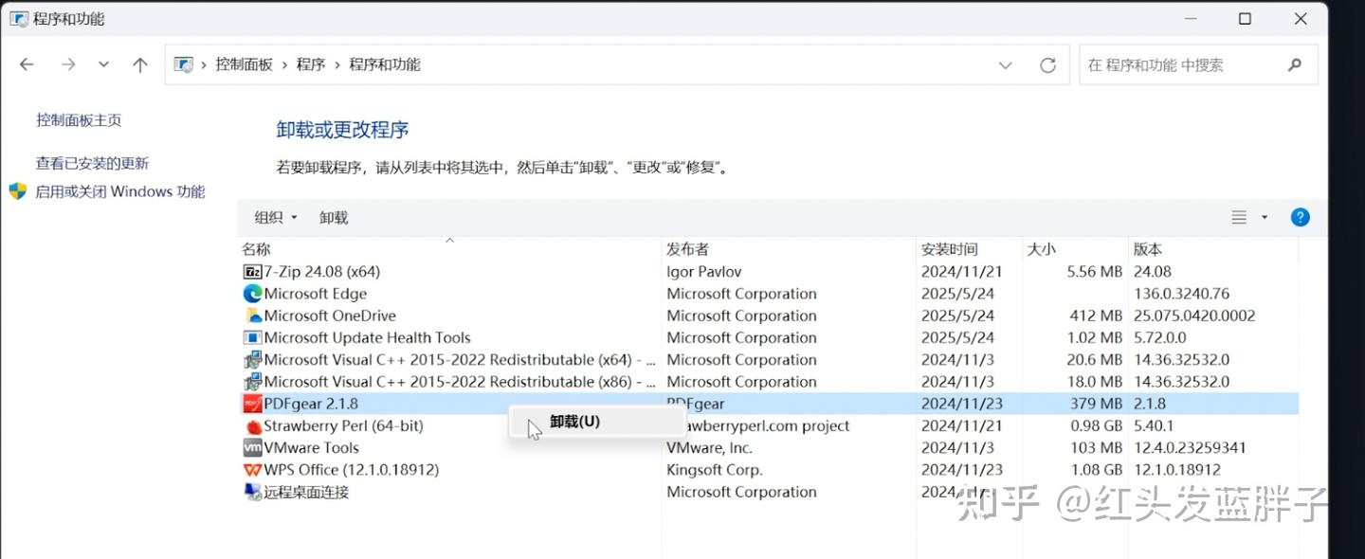
Task: Click 程序和功能 in the breadcrumb
Action: (x=385, y=64)
